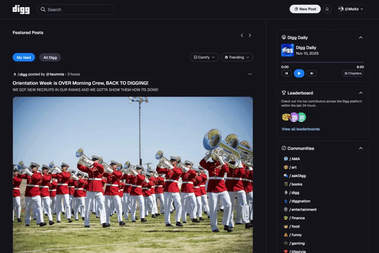Switch to the My feed tab

point(24,57)
